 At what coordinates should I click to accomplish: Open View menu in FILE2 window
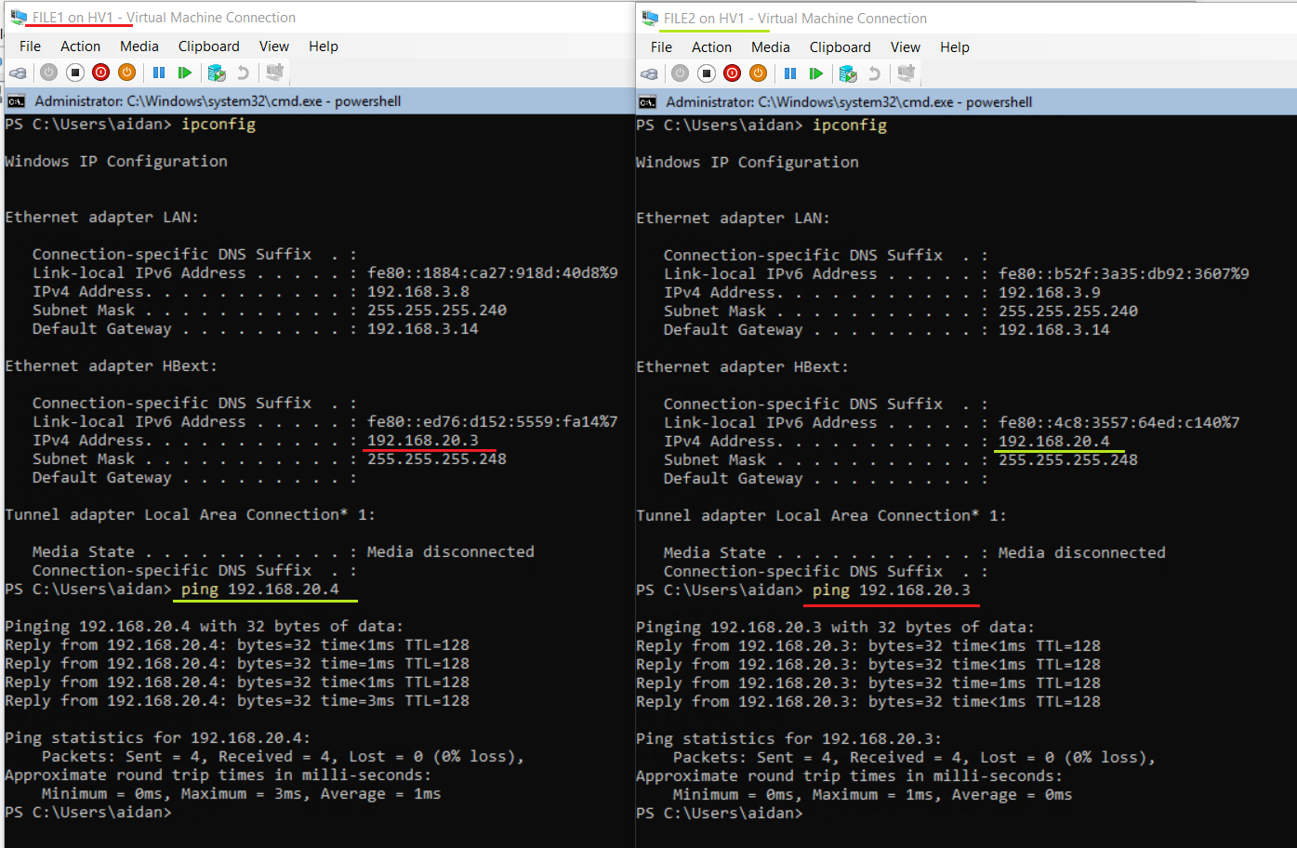(x=905, y=46)
